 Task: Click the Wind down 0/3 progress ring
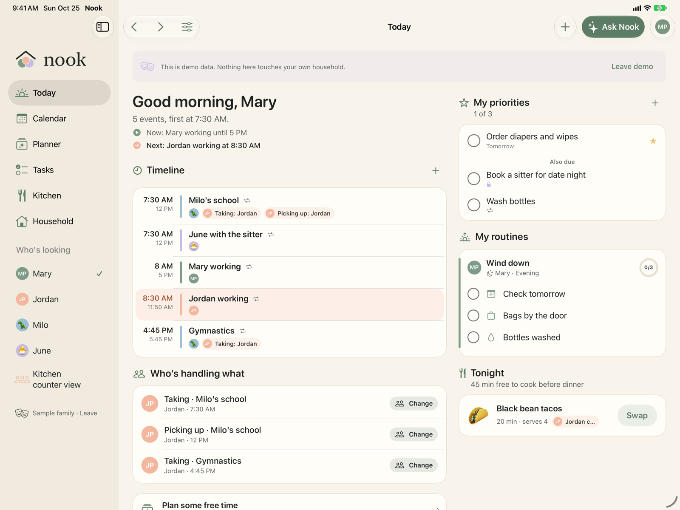(648, 267)
